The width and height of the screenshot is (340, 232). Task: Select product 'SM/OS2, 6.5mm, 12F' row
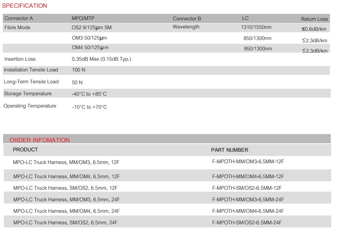click(x=167, y=187)
